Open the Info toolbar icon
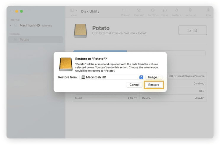 (208, 10)
